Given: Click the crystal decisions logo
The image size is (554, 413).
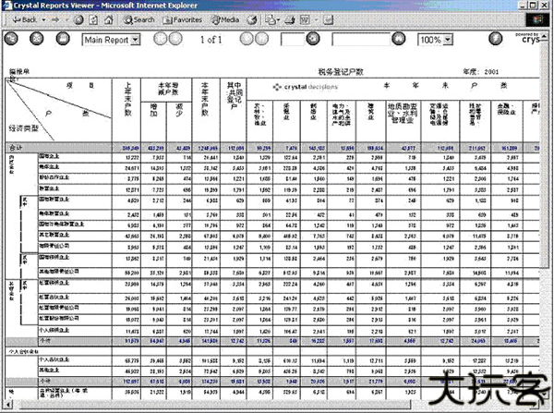Looking at the screenshot, I should [306, 87].
